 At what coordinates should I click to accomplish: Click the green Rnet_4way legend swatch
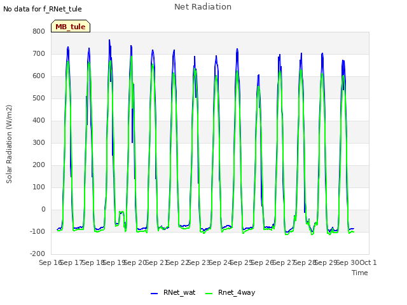(x=209, y=294)
